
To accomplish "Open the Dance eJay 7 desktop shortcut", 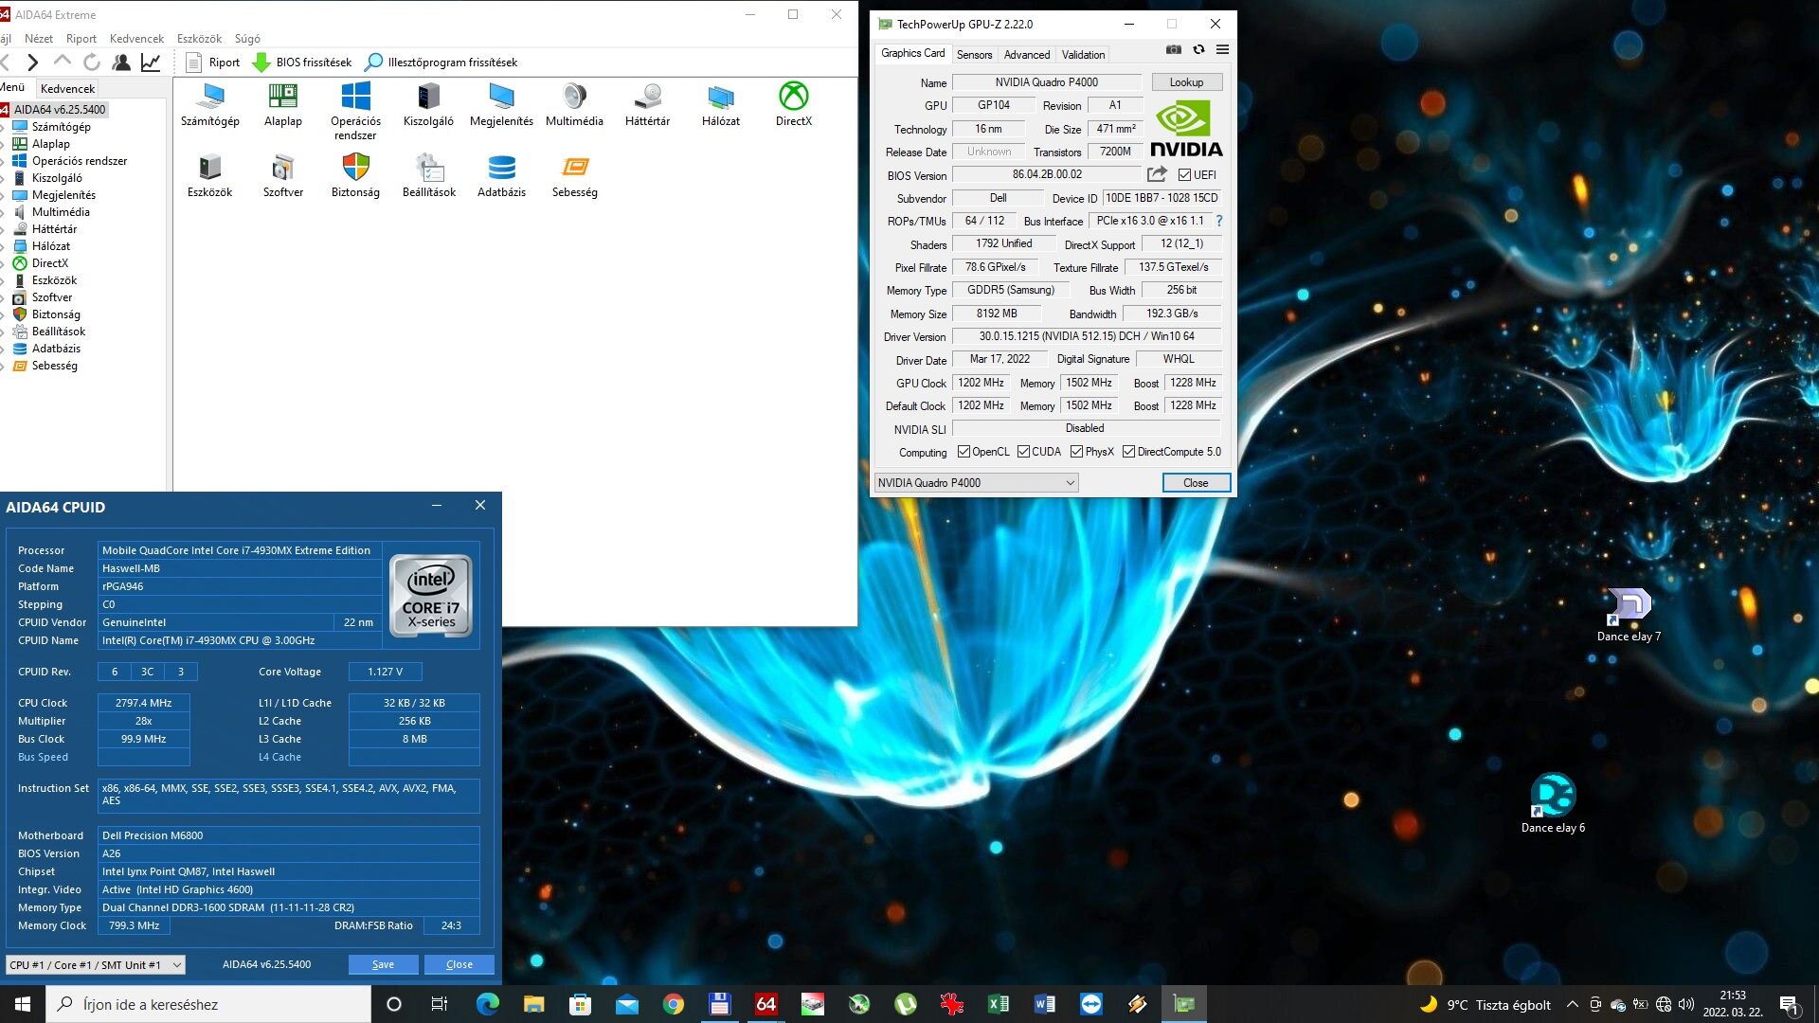I will (1629, 615).
